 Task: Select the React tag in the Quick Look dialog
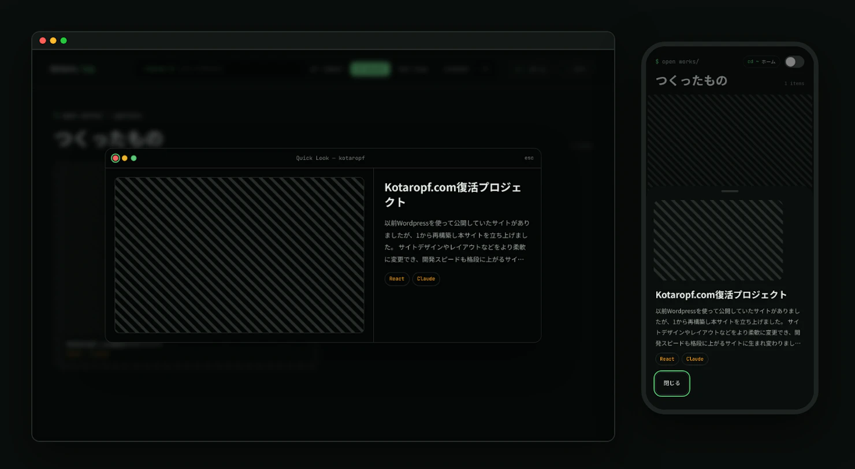point(397,279)
